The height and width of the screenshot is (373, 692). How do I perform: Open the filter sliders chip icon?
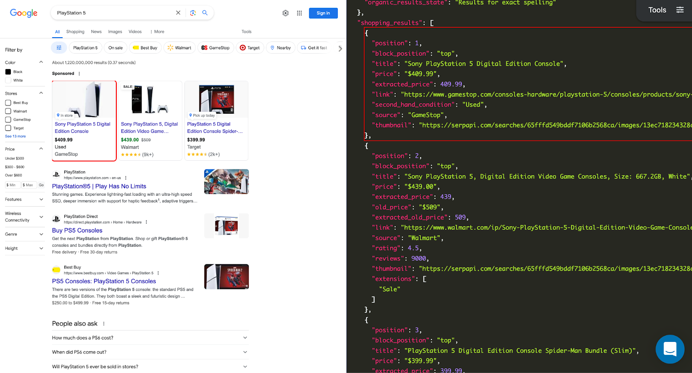59,48
